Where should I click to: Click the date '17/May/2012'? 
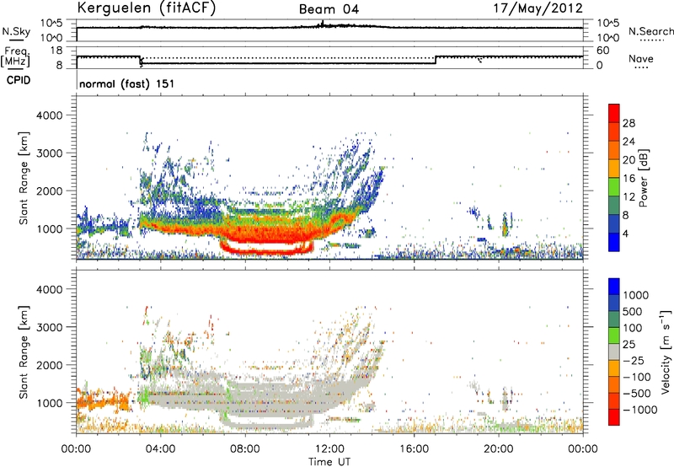tap(538, 8)
